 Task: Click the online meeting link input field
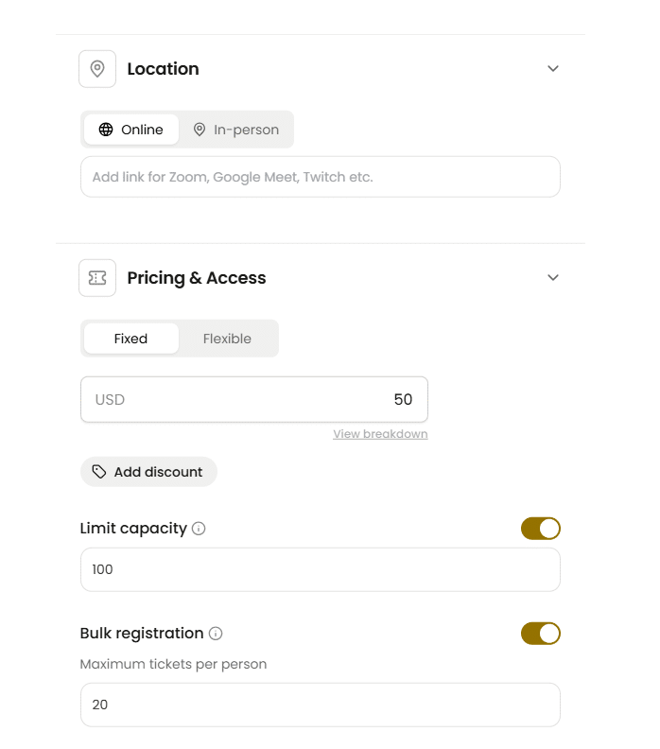click(x=320, y=177)
